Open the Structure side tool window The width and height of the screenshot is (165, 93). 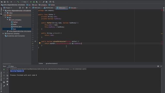1,88
